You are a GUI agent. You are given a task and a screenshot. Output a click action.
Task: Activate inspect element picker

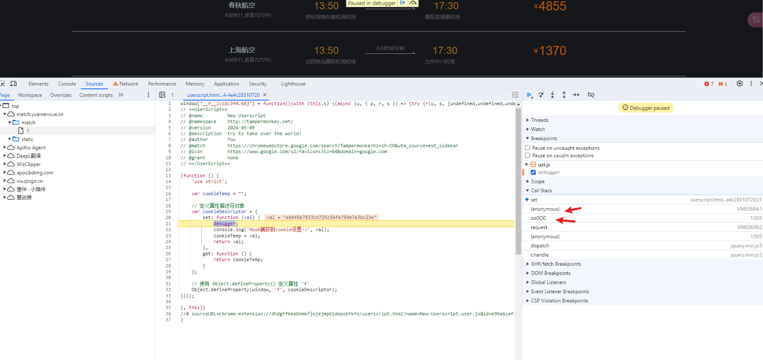(3, 83)
